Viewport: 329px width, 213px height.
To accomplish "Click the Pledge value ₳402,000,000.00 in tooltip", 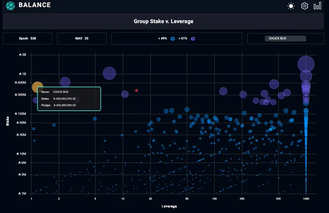I will pyautogui.click(x=65, y=105).
